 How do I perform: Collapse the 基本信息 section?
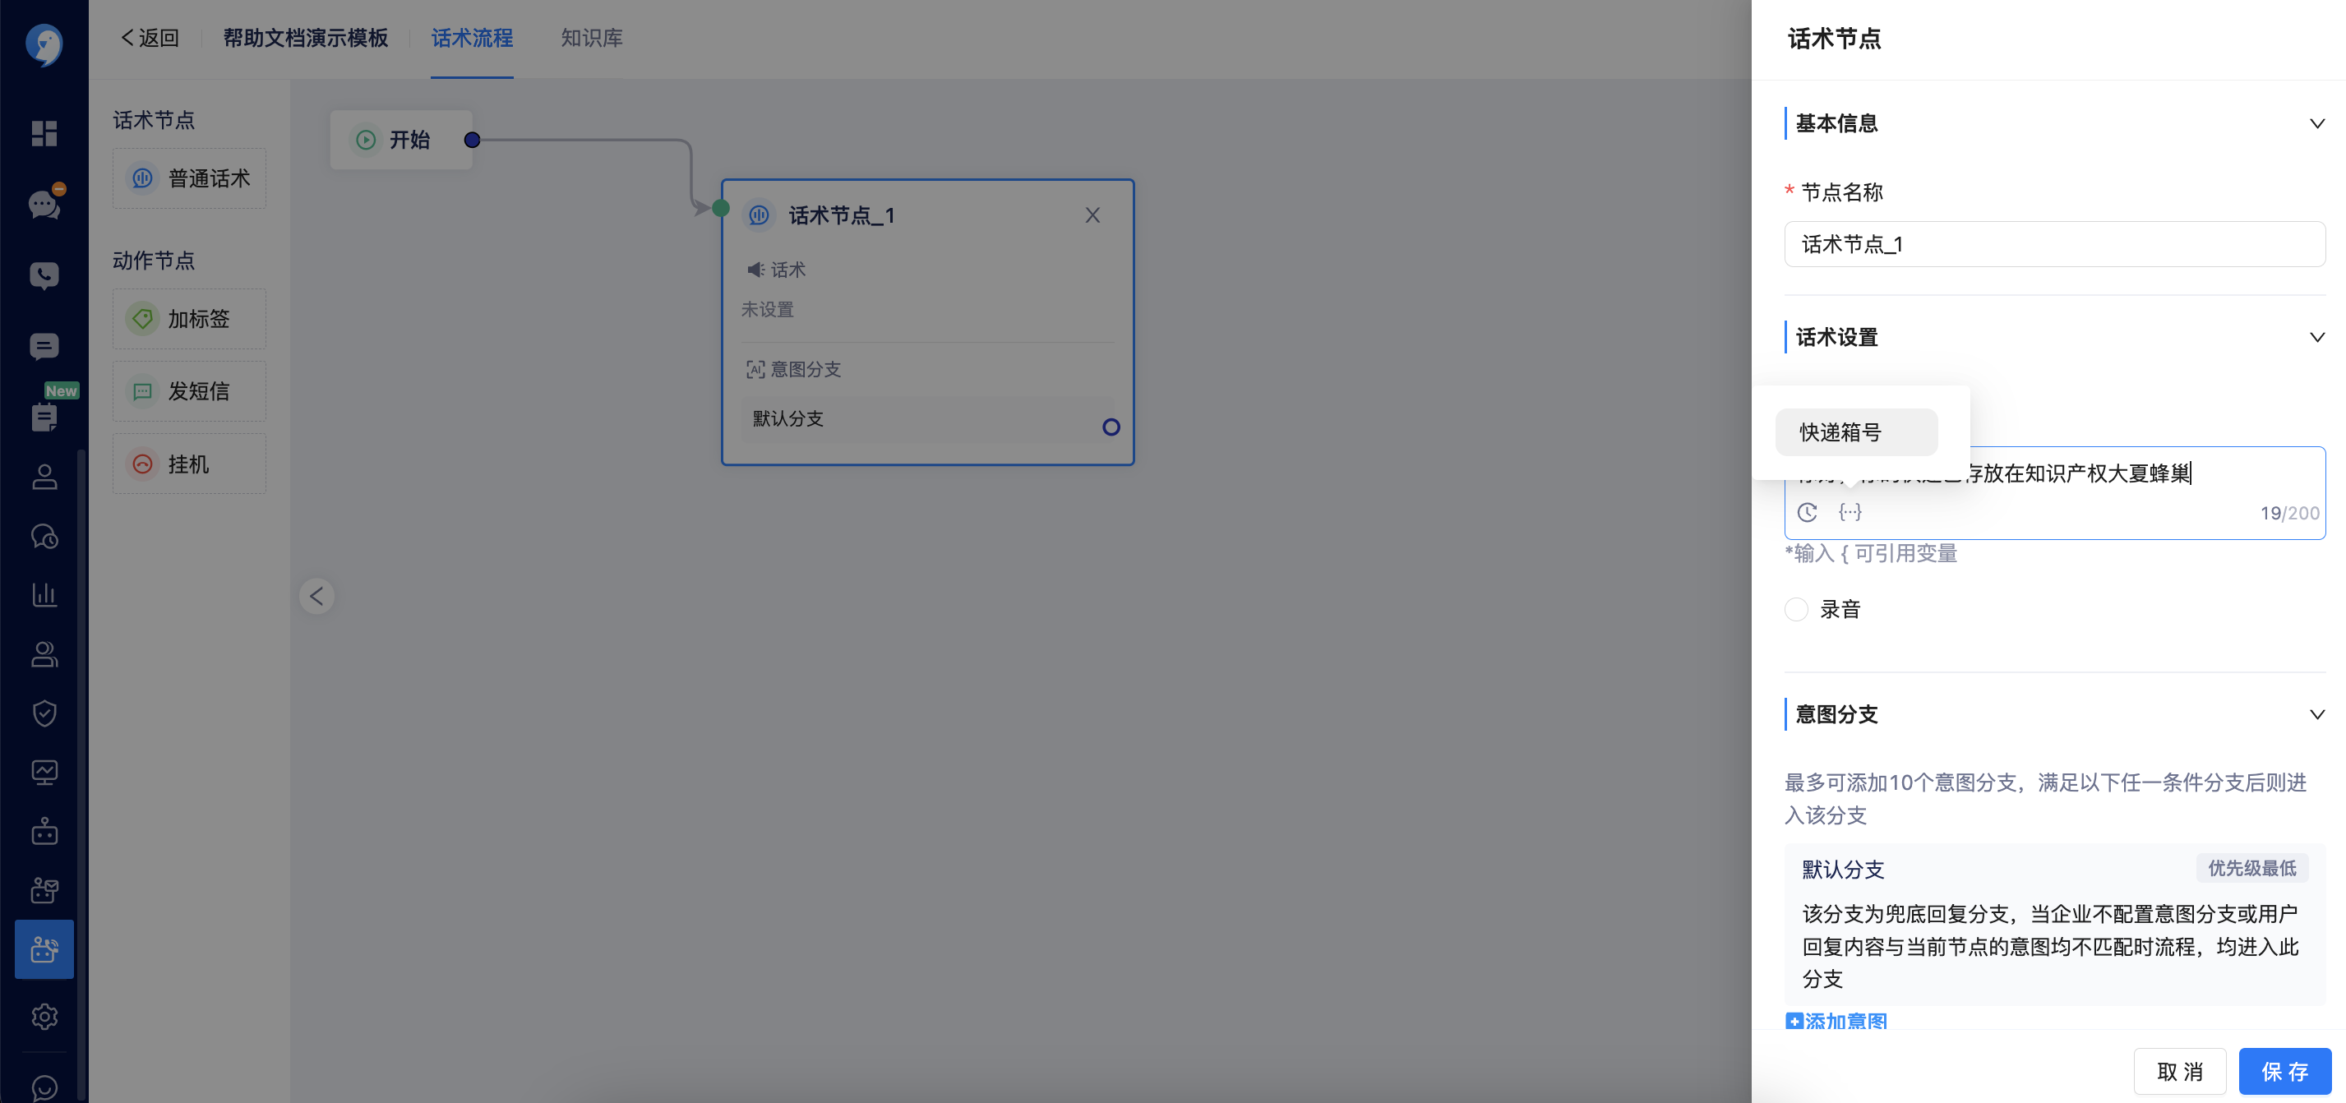click(2317, 123)
